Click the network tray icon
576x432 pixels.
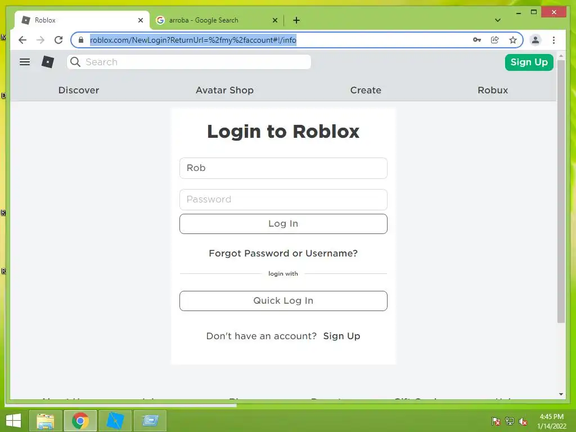pos(510,421)
